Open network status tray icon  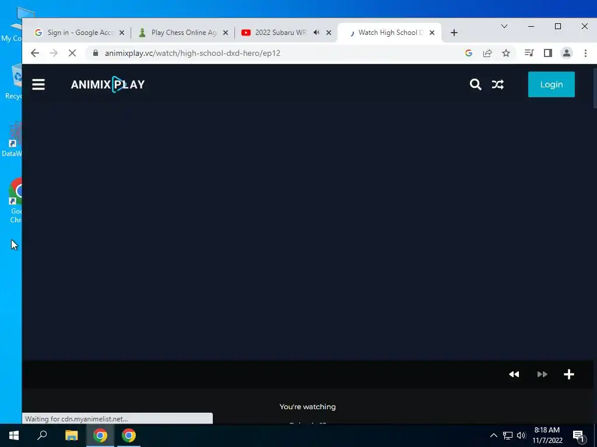pyautogui.click(x=508, y=435)
